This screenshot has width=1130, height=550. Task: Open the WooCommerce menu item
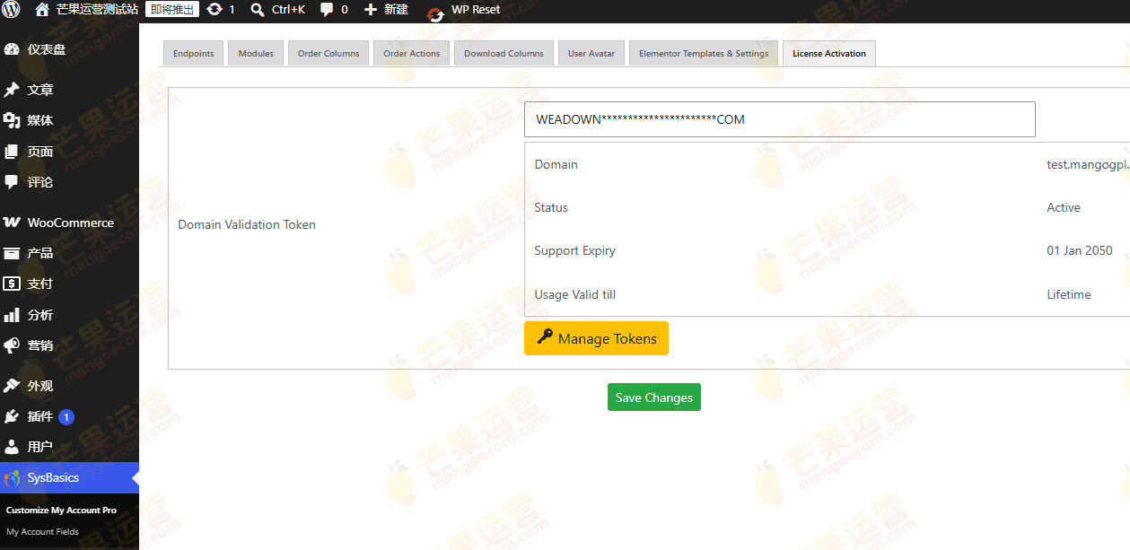[69, 223]
